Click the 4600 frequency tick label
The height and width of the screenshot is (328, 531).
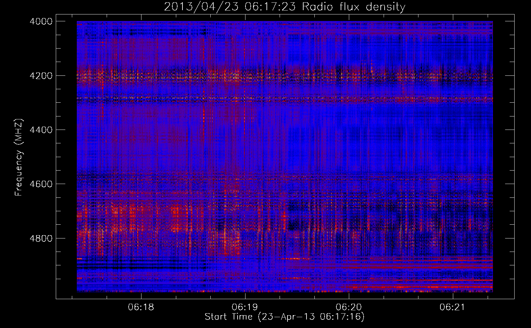point(41,184)
